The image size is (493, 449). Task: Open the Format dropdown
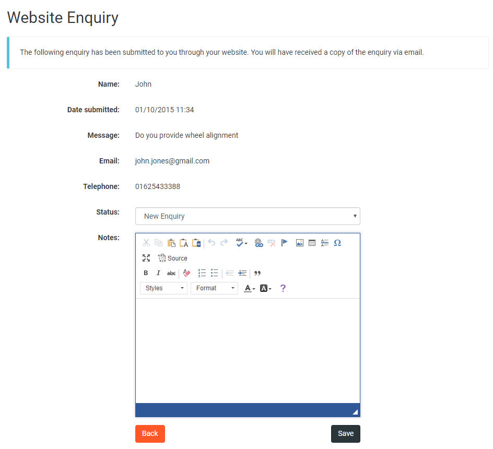214,288
